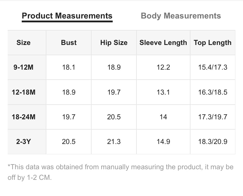
Task: Click the 19.7 hip size cell for 12-18M
Action: coord(114,92)
